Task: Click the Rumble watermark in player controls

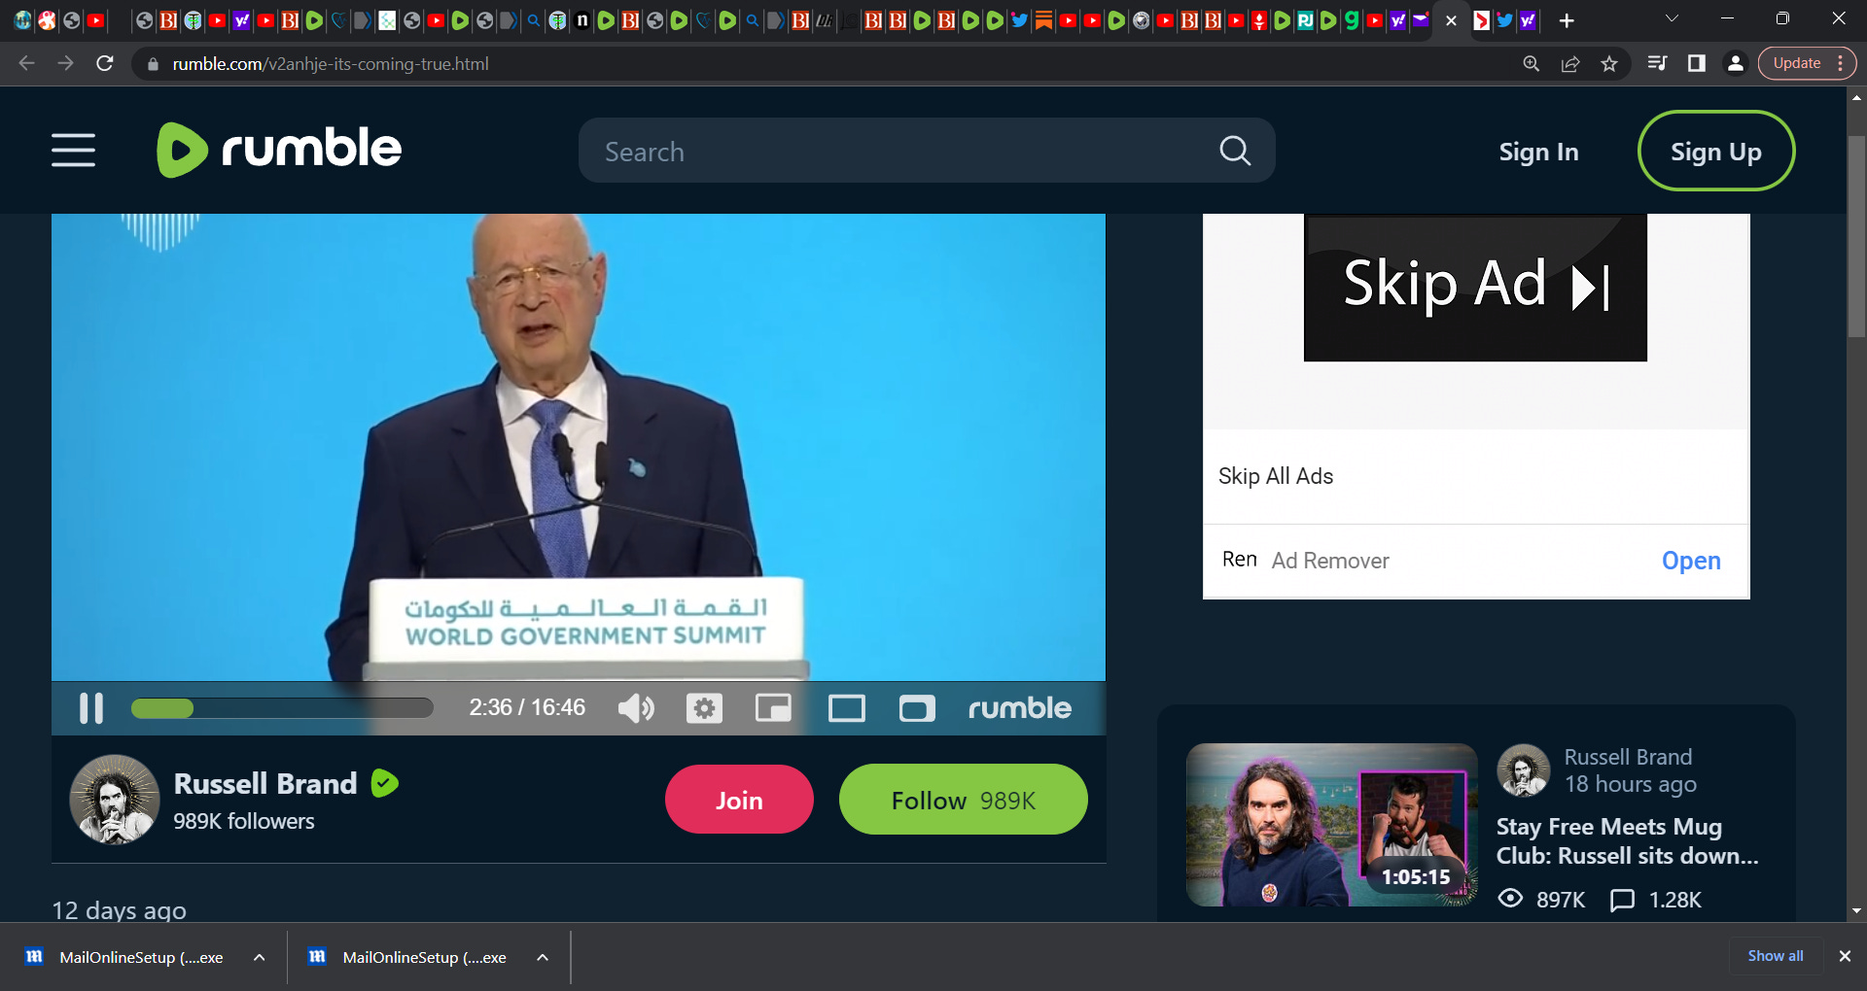Action: coord(1020,708)
